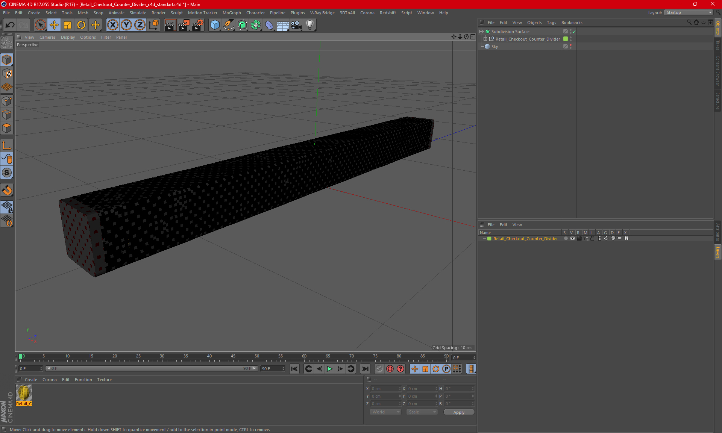The width and height of the screenshot is (722, 433).
Task: Open the Object Manager Tags menu
Action: coord(551,23)
